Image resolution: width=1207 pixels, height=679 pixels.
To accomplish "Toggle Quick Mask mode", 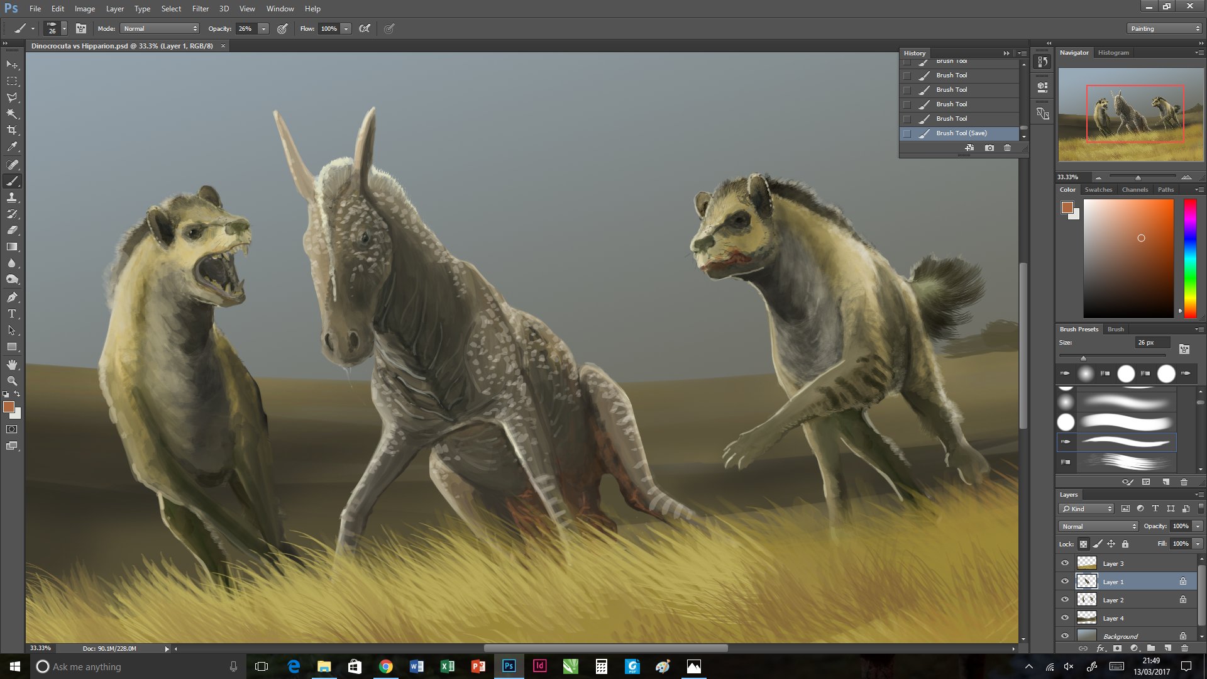I will 12,429.
